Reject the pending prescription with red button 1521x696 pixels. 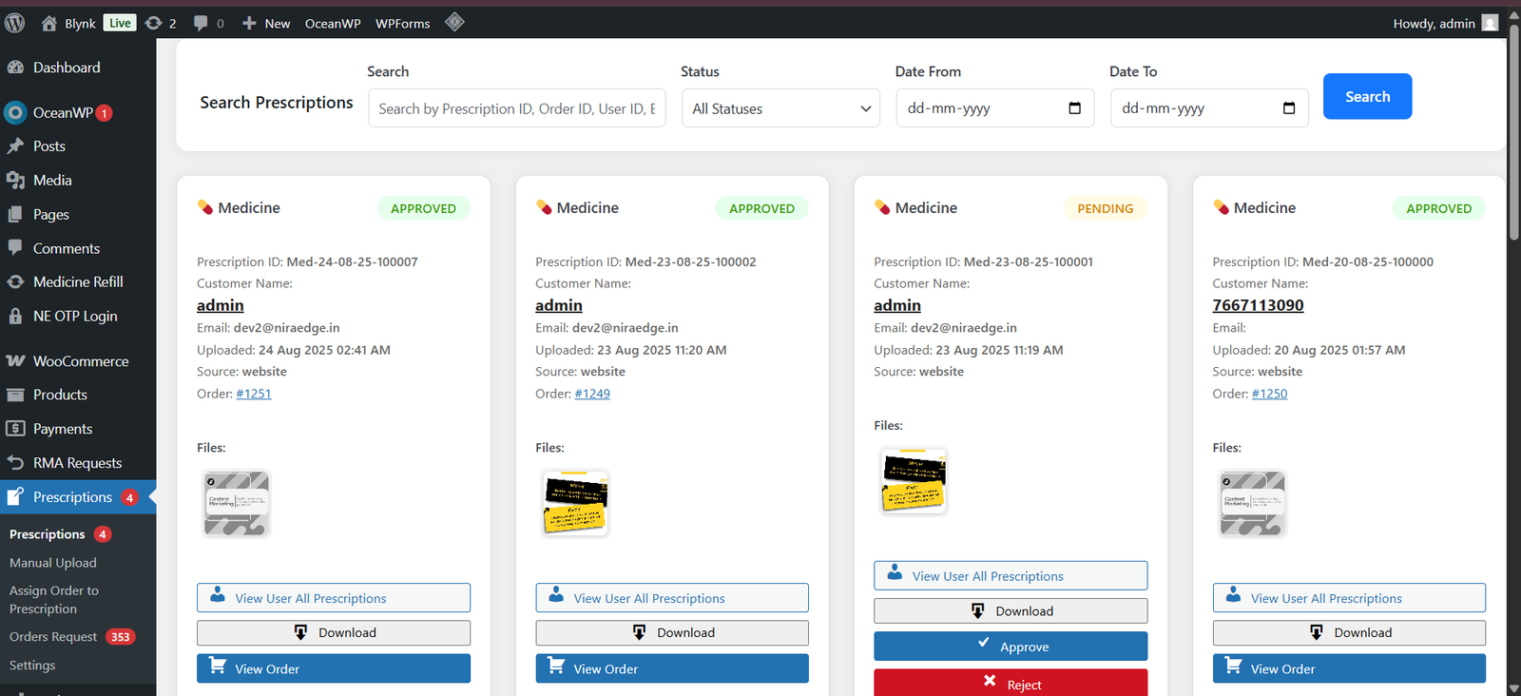point(1011,684)
